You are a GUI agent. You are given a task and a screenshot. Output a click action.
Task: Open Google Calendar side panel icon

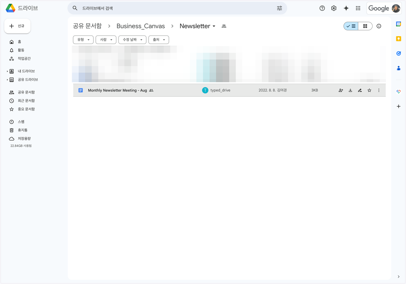tap(399, 24)
